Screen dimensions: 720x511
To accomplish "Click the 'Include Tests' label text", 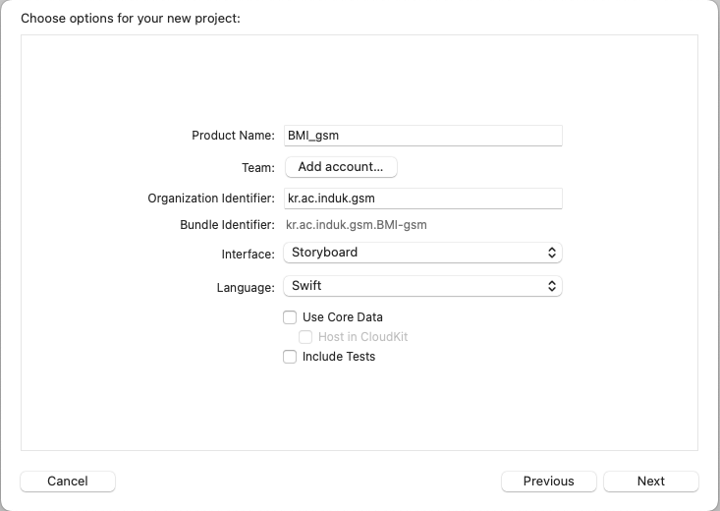I will point(339,357).
